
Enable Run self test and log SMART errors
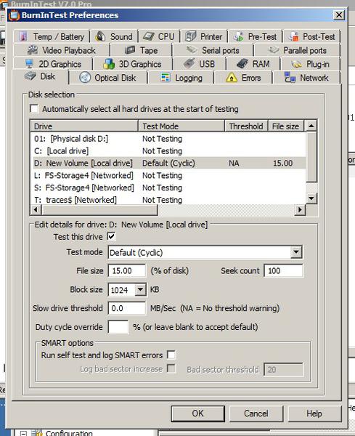(171, 355)
